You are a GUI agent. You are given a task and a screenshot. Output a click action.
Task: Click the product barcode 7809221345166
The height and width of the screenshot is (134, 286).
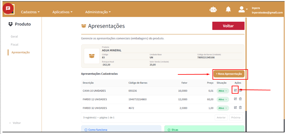[x=206, y=58]
